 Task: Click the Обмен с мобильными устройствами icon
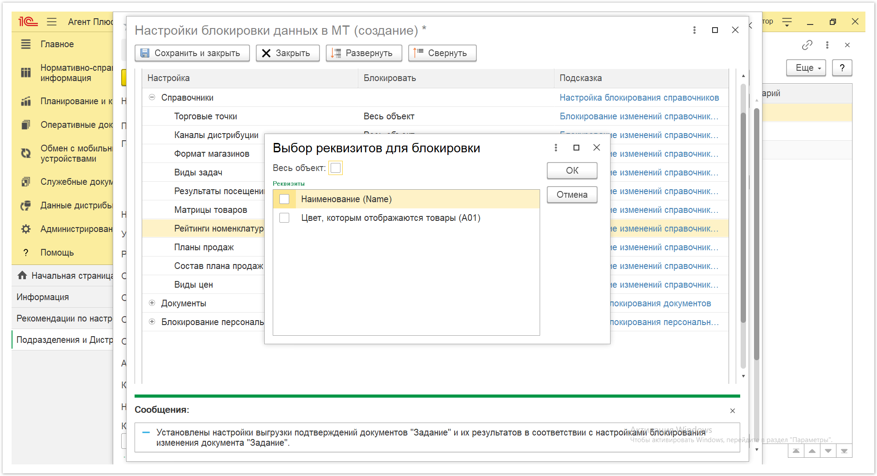click(26, 153)
